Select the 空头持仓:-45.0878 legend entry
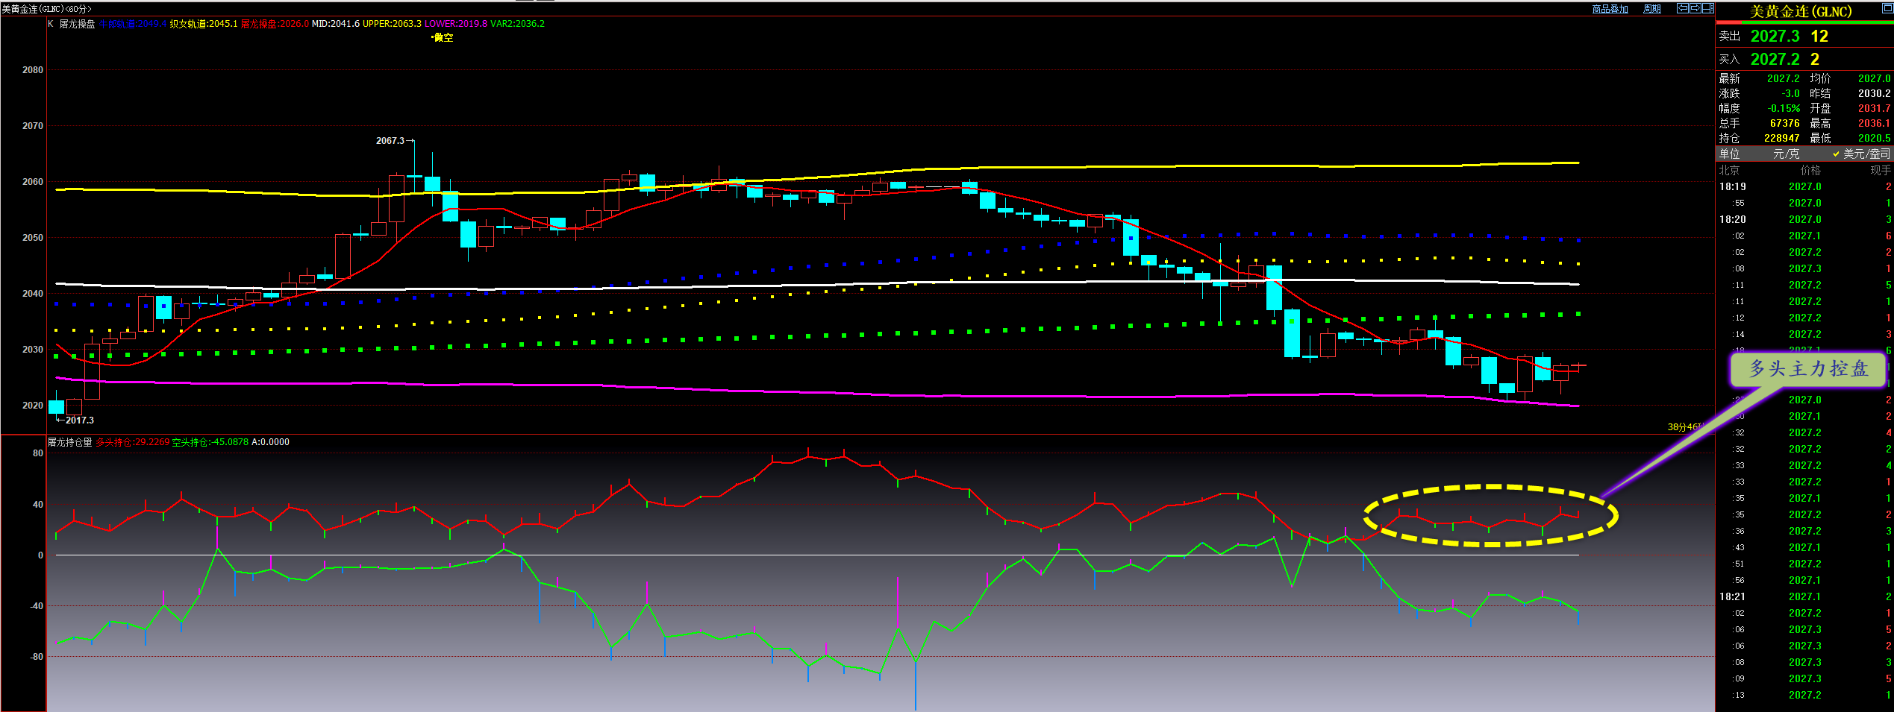Viewport: 1894px width, 712px height. pyautogui.click(x=210, y=442)
